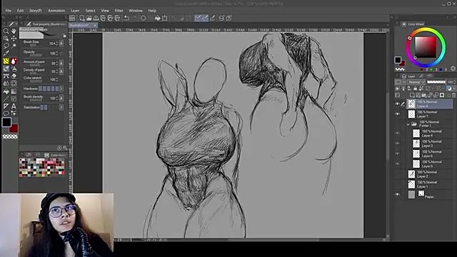Click the Clear circle icon in command bar

point(143,18)
